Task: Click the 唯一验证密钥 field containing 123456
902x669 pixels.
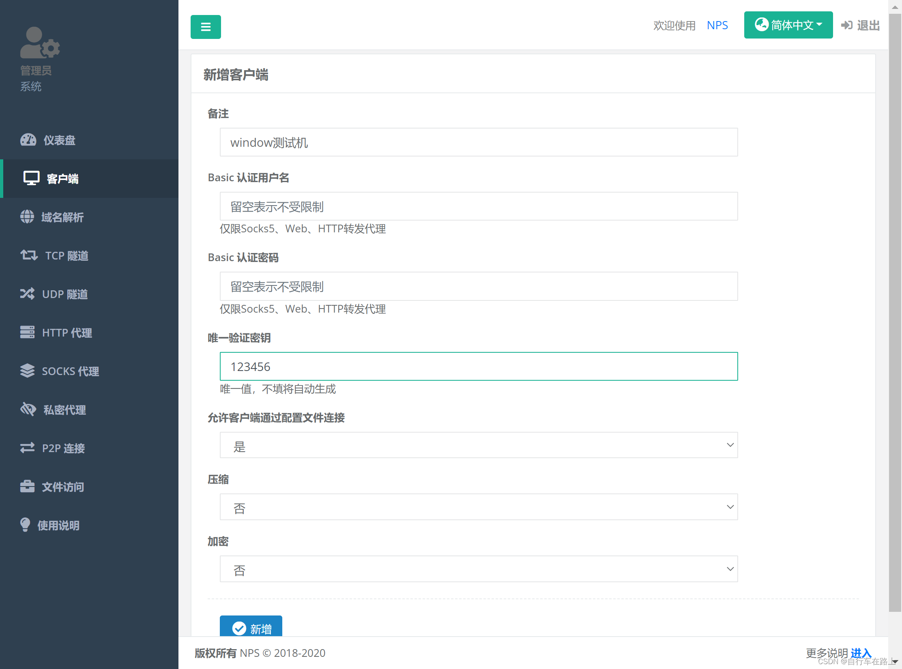Action: (x=479, y=367)
